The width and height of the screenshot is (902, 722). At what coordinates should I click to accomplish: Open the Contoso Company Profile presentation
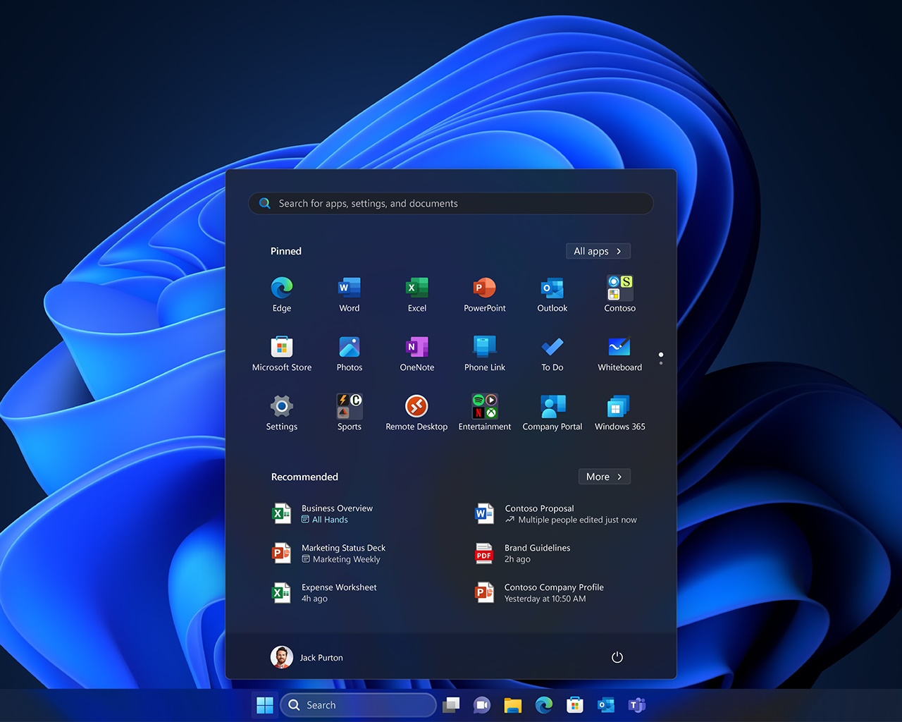pos(540,592)
